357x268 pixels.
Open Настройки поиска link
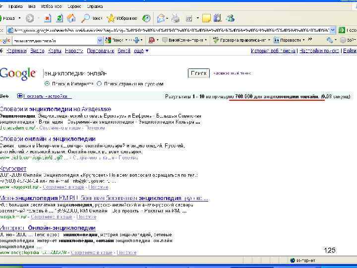coord(319,51)
